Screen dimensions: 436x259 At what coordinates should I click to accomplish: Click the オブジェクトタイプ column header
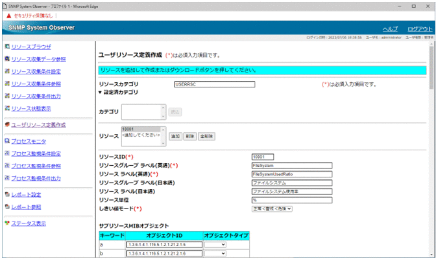click(x=226, y=236)
